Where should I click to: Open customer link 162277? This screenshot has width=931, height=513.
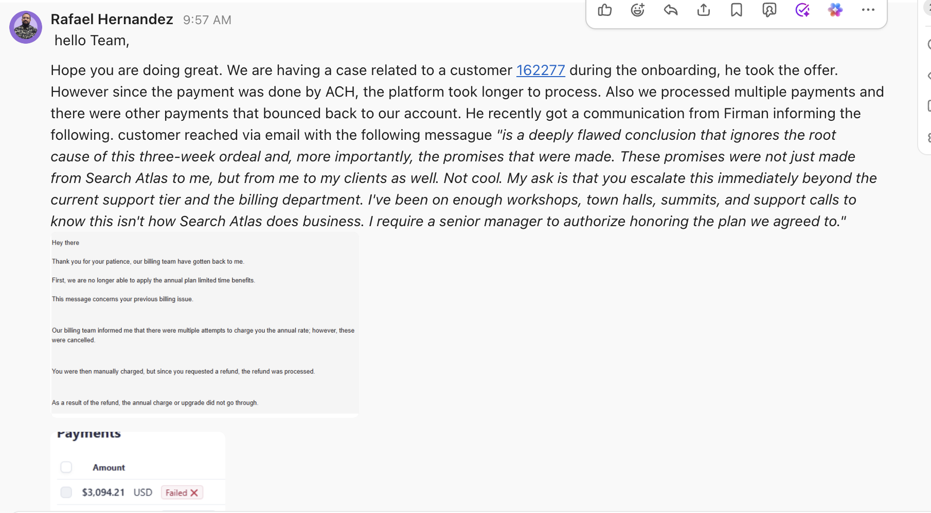click(541, 70)
